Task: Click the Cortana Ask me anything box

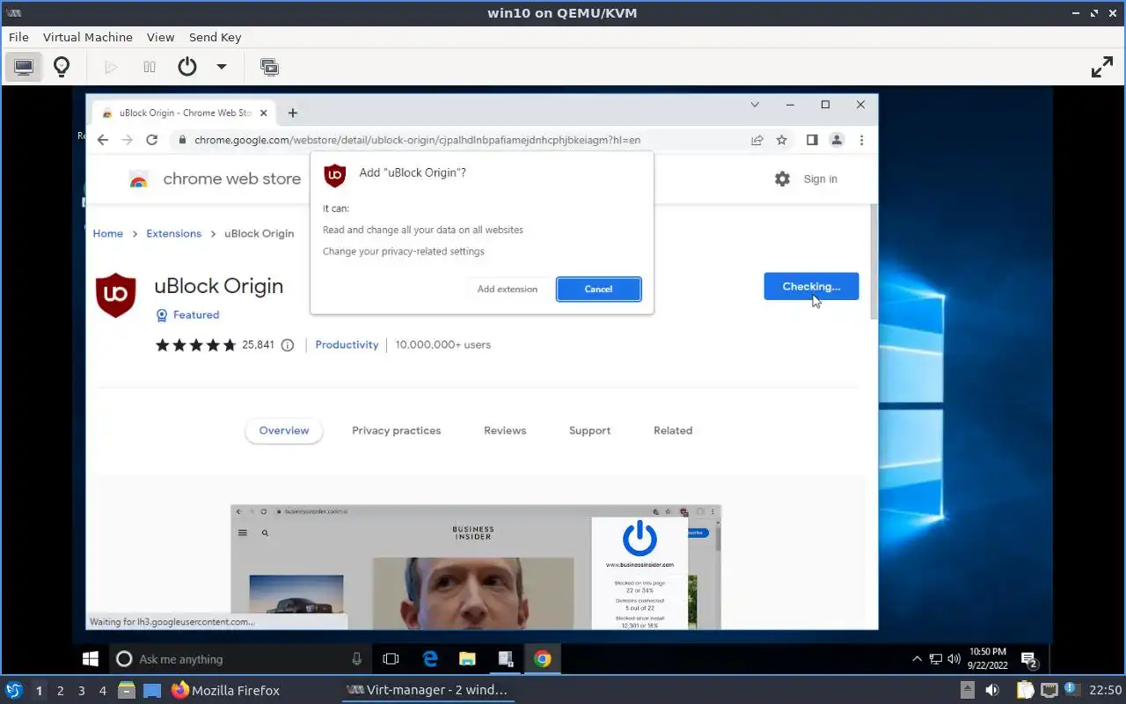Action: [x=240, y=658]
